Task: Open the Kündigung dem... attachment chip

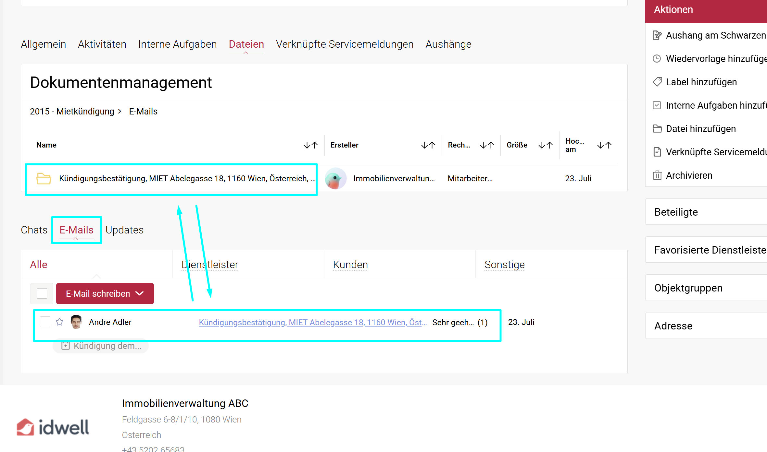Action: (101, 346)
